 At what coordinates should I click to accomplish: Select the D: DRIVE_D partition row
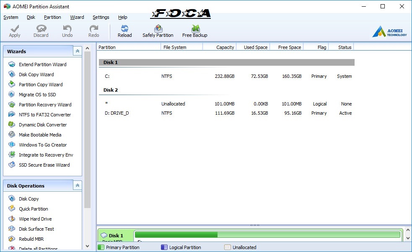coord(226,113)
